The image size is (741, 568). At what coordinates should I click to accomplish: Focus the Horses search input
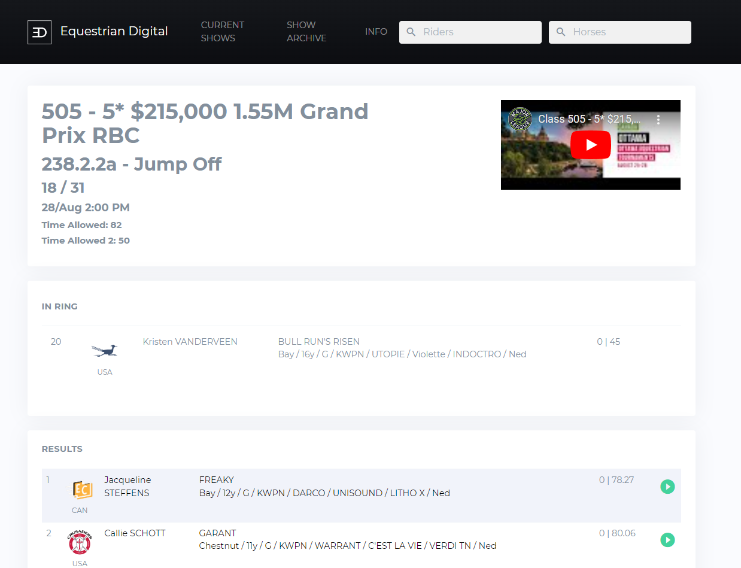click(x=620, y=32)
